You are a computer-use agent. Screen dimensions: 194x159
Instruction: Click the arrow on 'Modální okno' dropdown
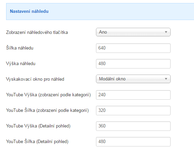click(166, 79)
